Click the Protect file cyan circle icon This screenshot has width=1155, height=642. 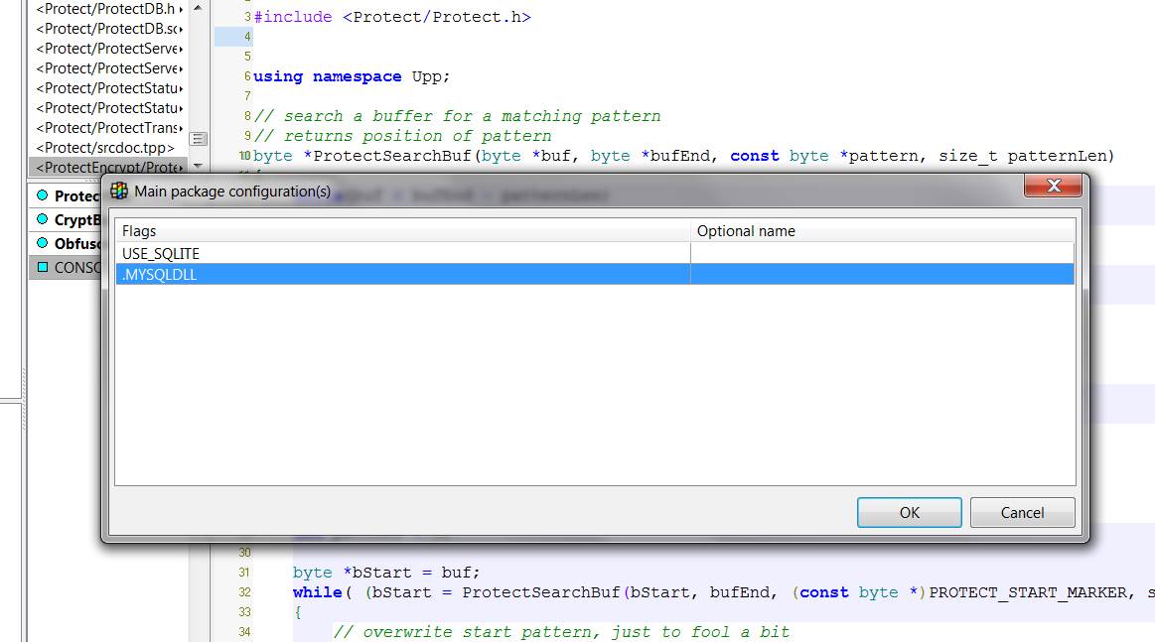coord(42,196)
